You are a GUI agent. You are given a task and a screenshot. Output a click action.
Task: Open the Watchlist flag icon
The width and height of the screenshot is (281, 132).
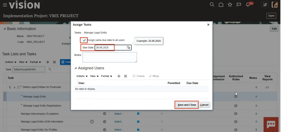(x=239, y=5)
